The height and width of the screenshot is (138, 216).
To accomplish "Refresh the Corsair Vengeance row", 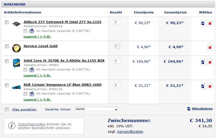I will click(203, 86).
